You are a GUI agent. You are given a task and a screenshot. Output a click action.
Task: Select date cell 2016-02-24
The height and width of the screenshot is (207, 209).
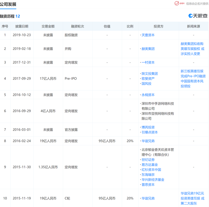22,141
